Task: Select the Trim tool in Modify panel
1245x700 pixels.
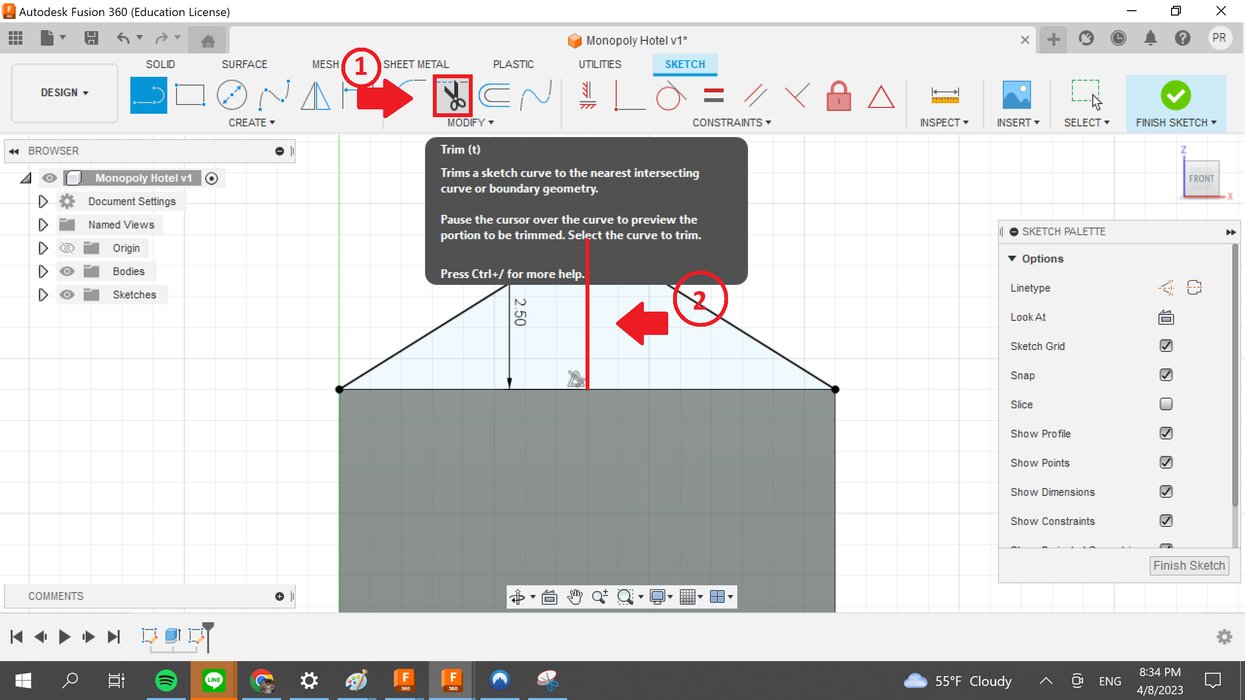Action: tap(452, 96)
